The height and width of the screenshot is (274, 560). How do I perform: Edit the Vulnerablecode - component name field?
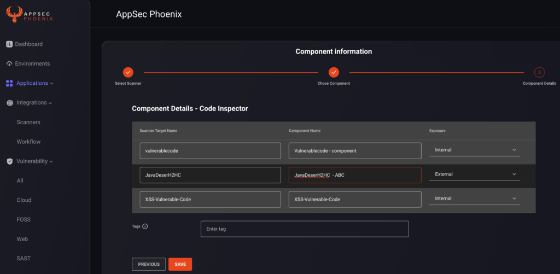click(355, 151)
